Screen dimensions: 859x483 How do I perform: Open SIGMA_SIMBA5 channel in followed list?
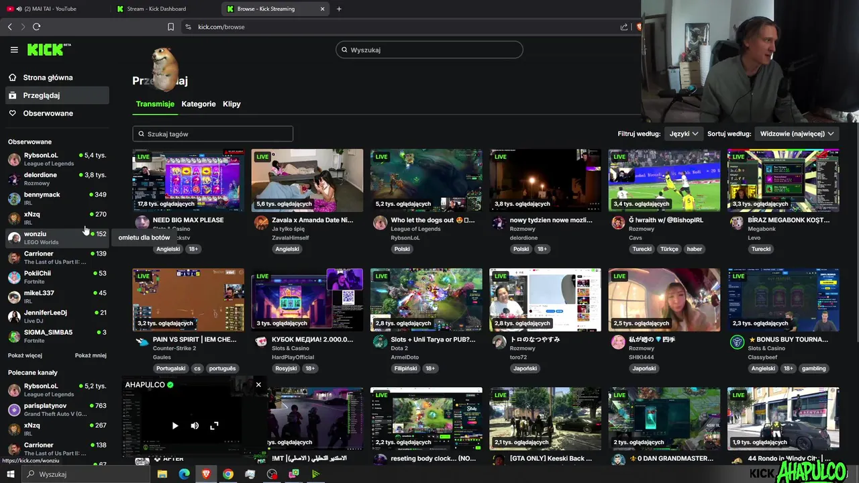[x=57, y=336]
